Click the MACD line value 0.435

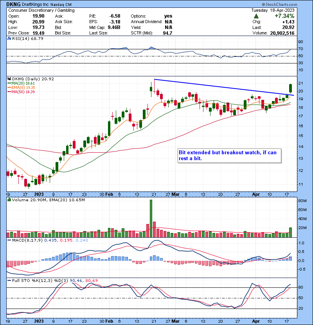[50, 240]
